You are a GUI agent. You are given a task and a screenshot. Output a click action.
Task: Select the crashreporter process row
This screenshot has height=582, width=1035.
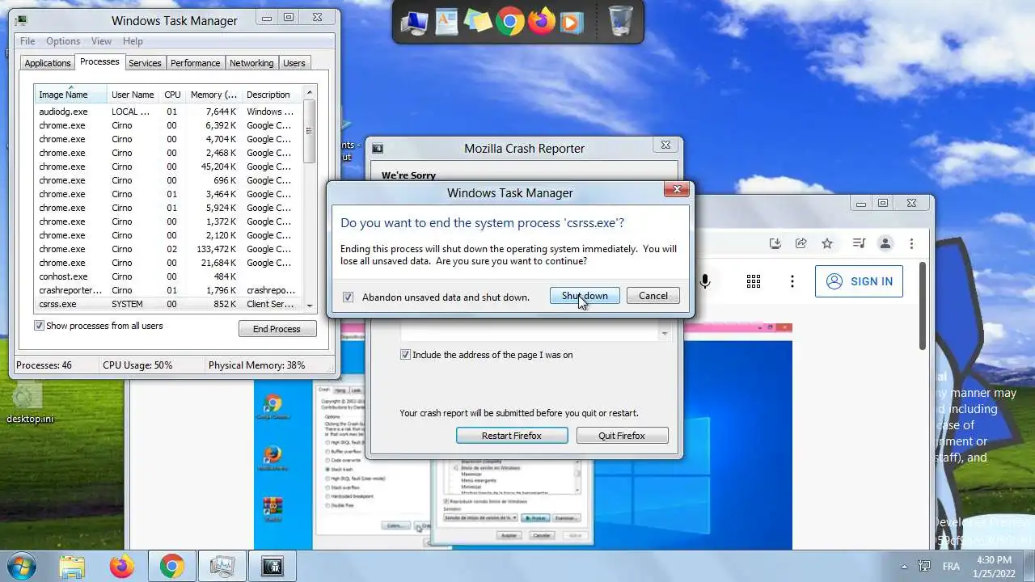click(168, 290)
